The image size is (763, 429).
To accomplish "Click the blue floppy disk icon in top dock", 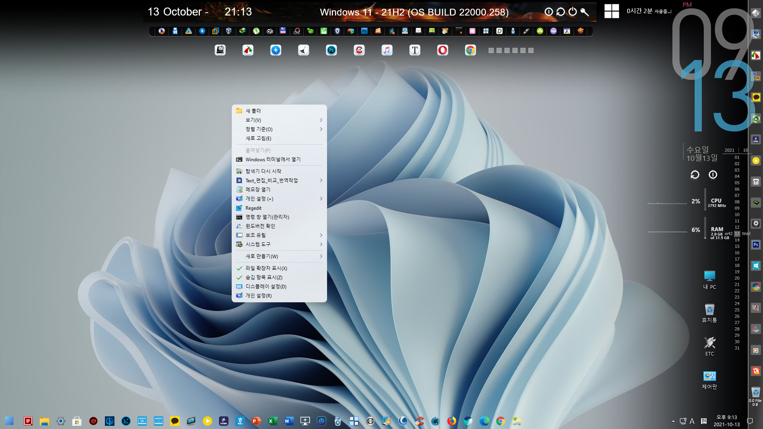I will (283, 31).
